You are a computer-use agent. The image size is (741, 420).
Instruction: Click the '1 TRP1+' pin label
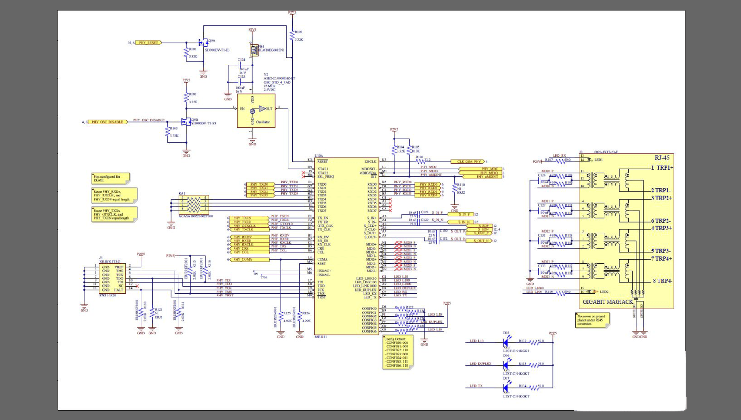(662, 168)
